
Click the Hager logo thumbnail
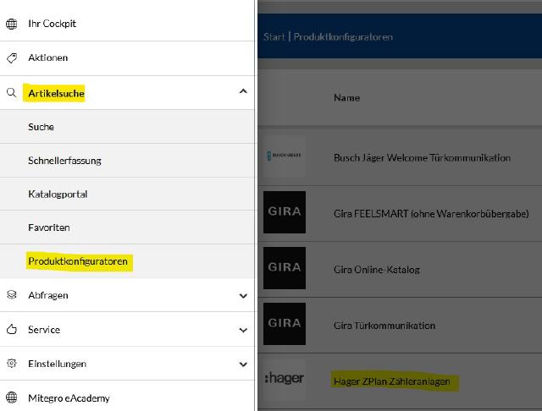285,379
